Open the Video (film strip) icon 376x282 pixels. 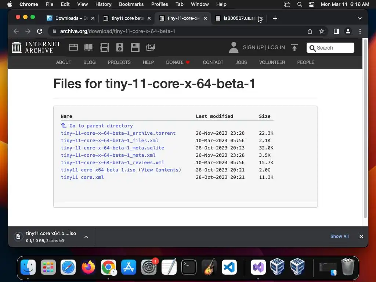click(x=104, y=47)
